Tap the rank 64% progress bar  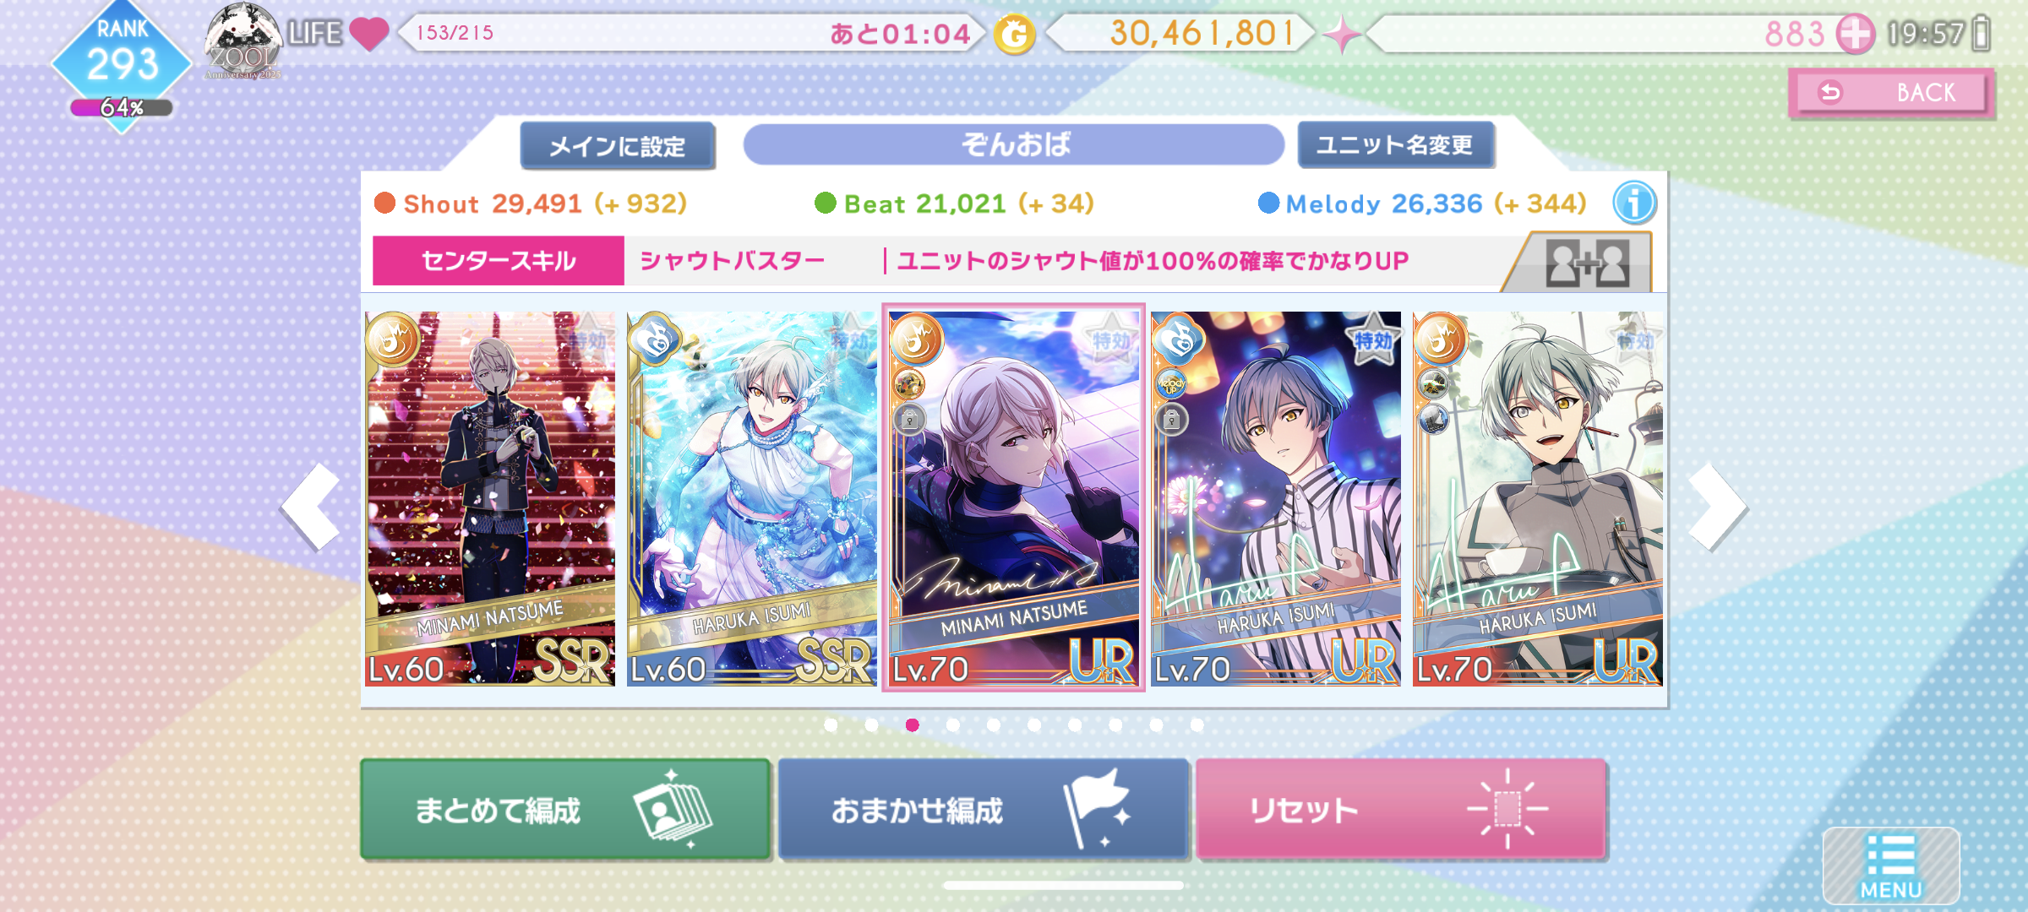coord(122,108)
